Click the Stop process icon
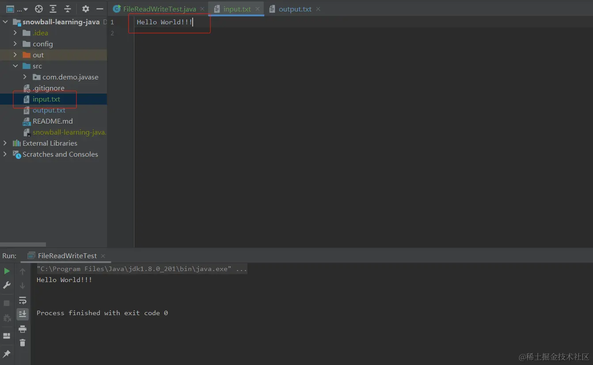 click(7, 303)
